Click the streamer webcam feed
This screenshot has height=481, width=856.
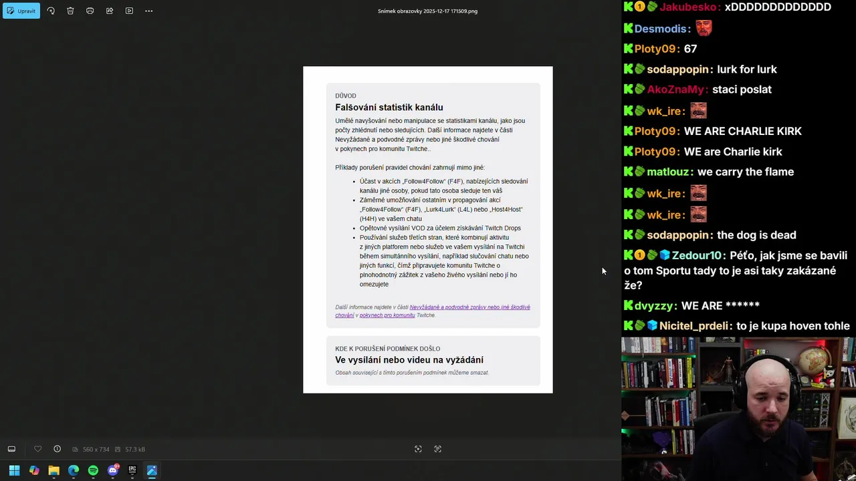[738, 409]
